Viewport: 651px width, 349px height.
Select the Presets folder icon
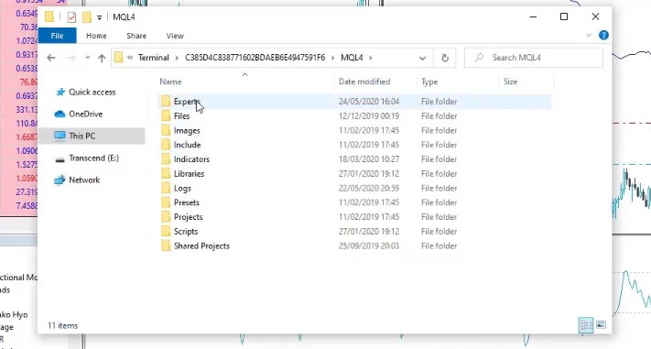(166, 202)
